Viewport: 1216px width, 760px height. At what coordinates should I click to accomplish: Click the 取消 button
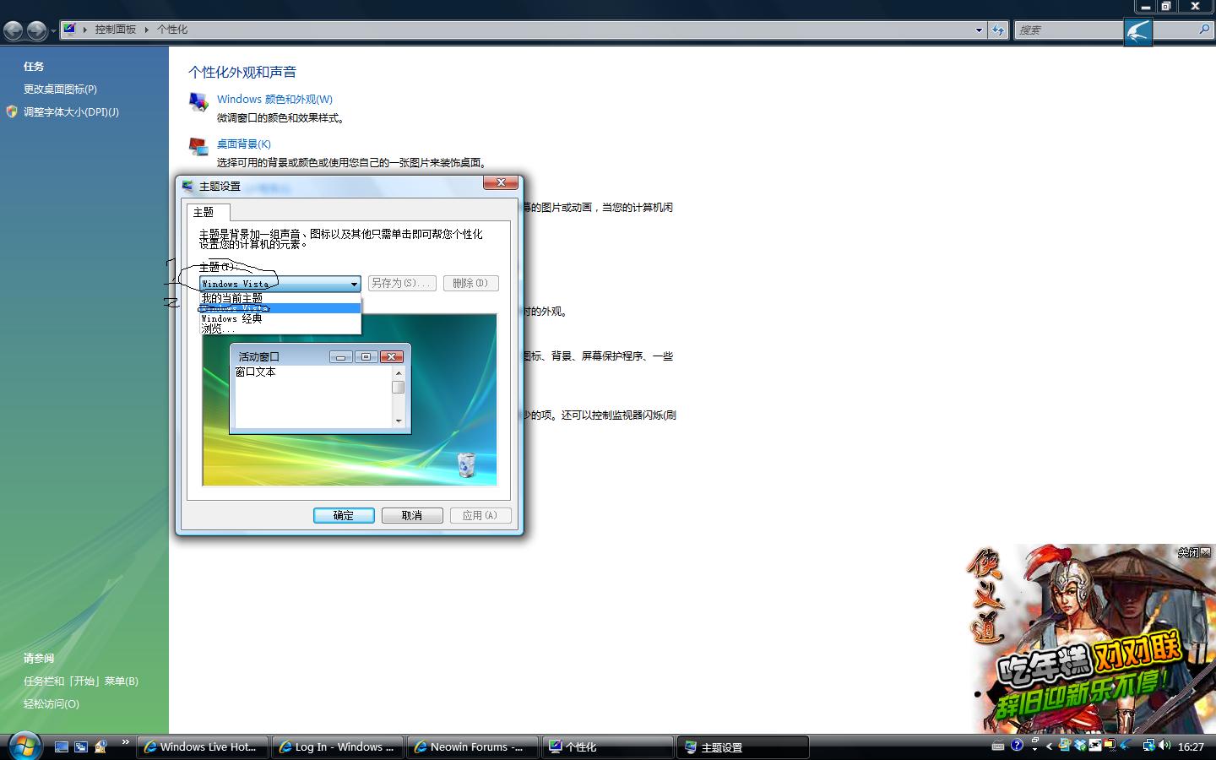[412, 515]
